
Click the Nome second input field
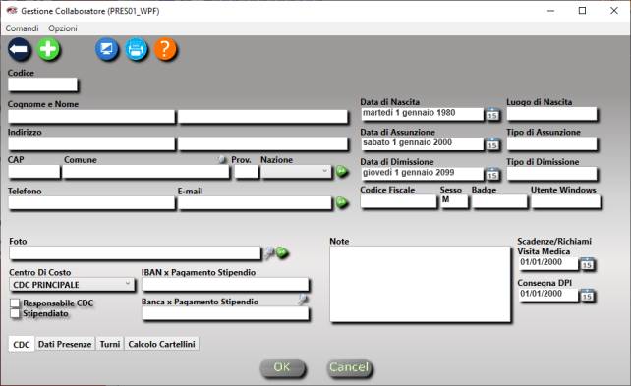coord(262,116)
